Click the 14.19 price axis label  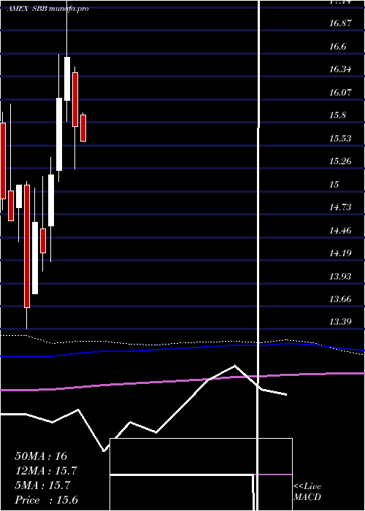tap(341, 253)
